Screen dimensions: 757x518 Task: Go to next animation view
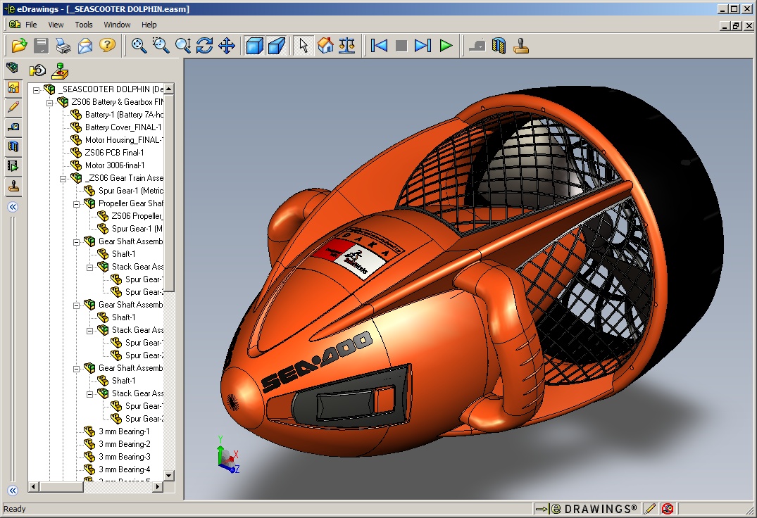point(423,46)
